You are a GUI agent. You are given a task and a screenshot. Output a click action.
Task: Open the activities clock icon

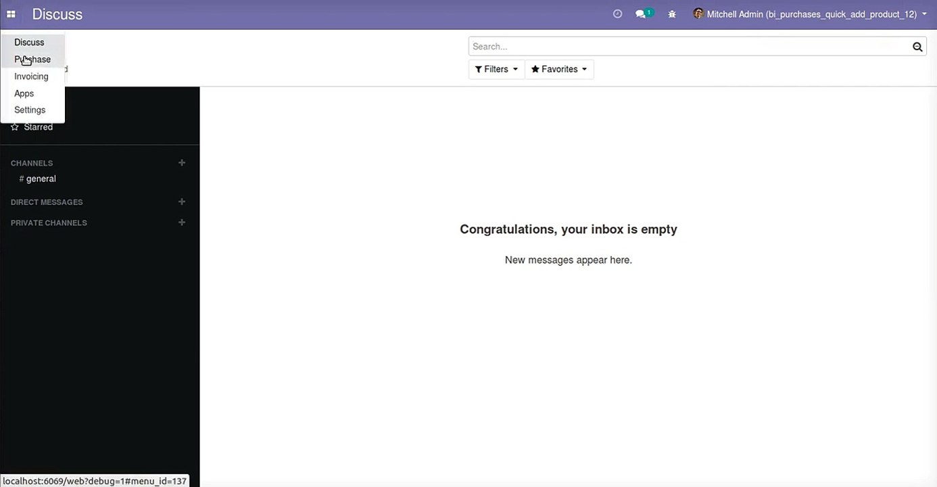617,14
